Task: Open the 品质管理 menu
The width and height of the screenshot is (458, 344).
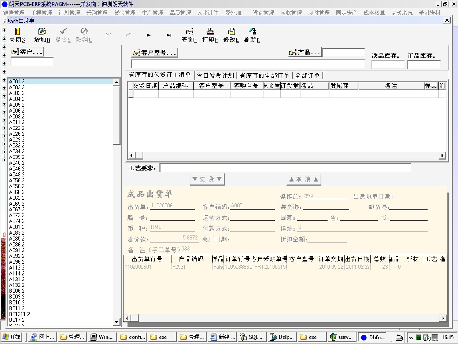Action: coord(180,12)
